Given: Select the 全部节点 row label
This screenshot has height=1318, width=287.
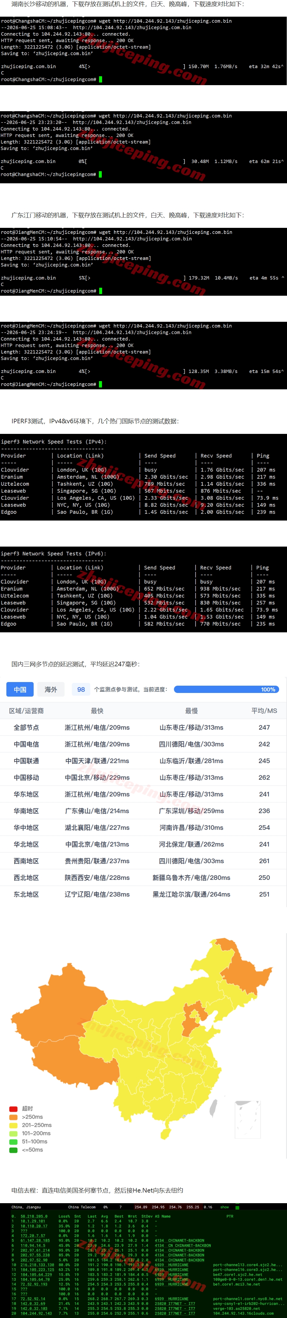Looking at the screenshot, I should (x=26, y=727).
